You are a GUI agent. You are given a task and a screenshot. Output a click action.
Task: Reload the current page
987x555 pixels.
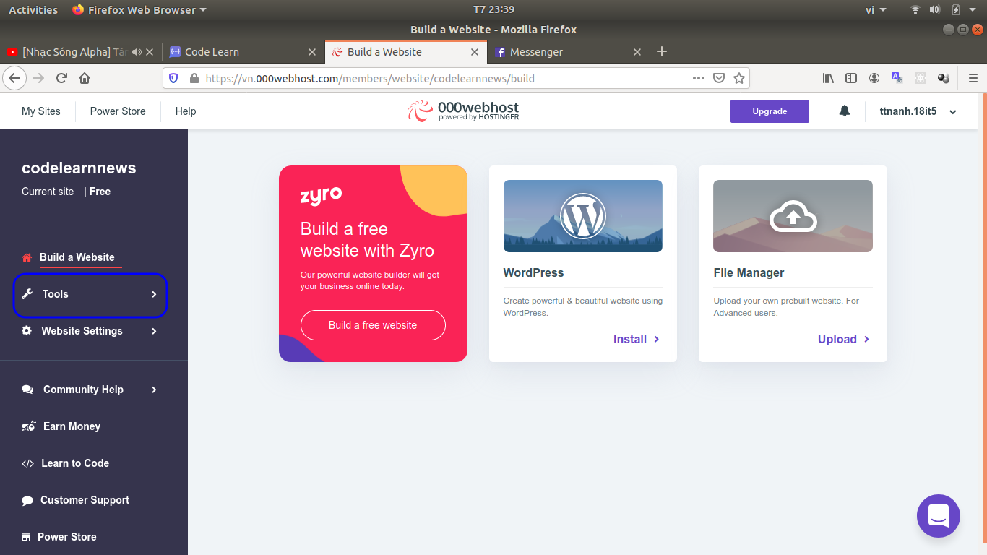click(x=61, y=78)
